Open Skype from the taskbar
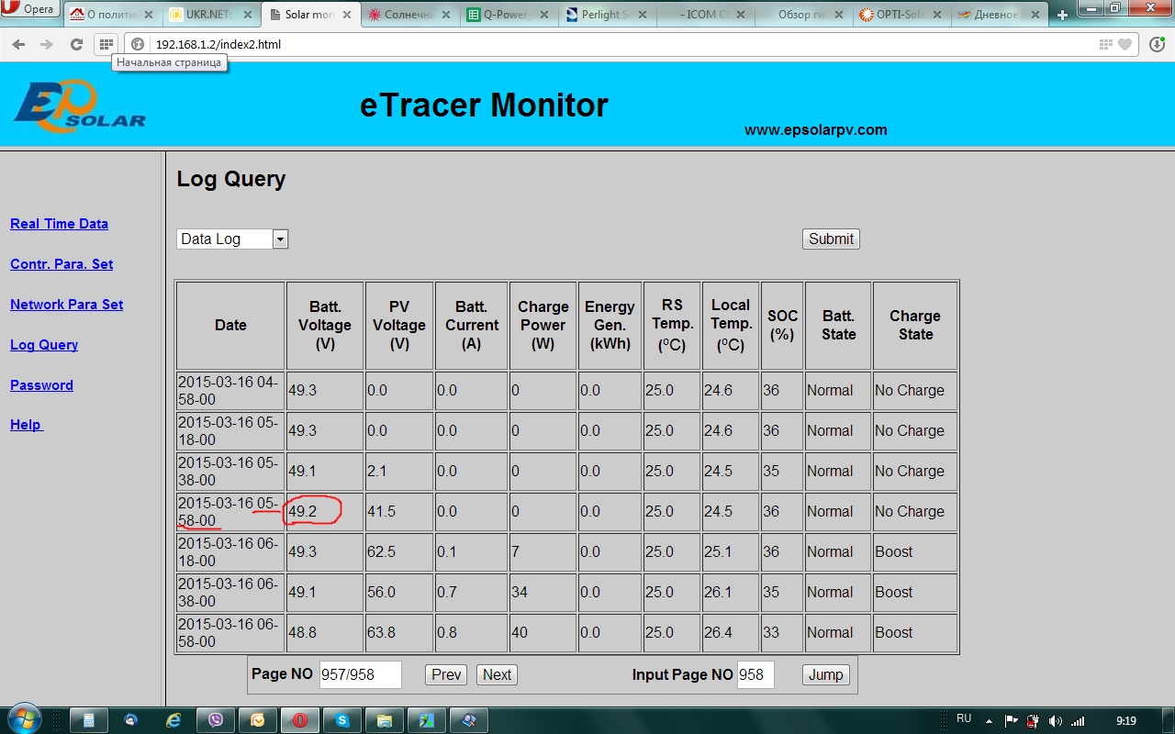The image size is (1175, 734). (342, 720)
